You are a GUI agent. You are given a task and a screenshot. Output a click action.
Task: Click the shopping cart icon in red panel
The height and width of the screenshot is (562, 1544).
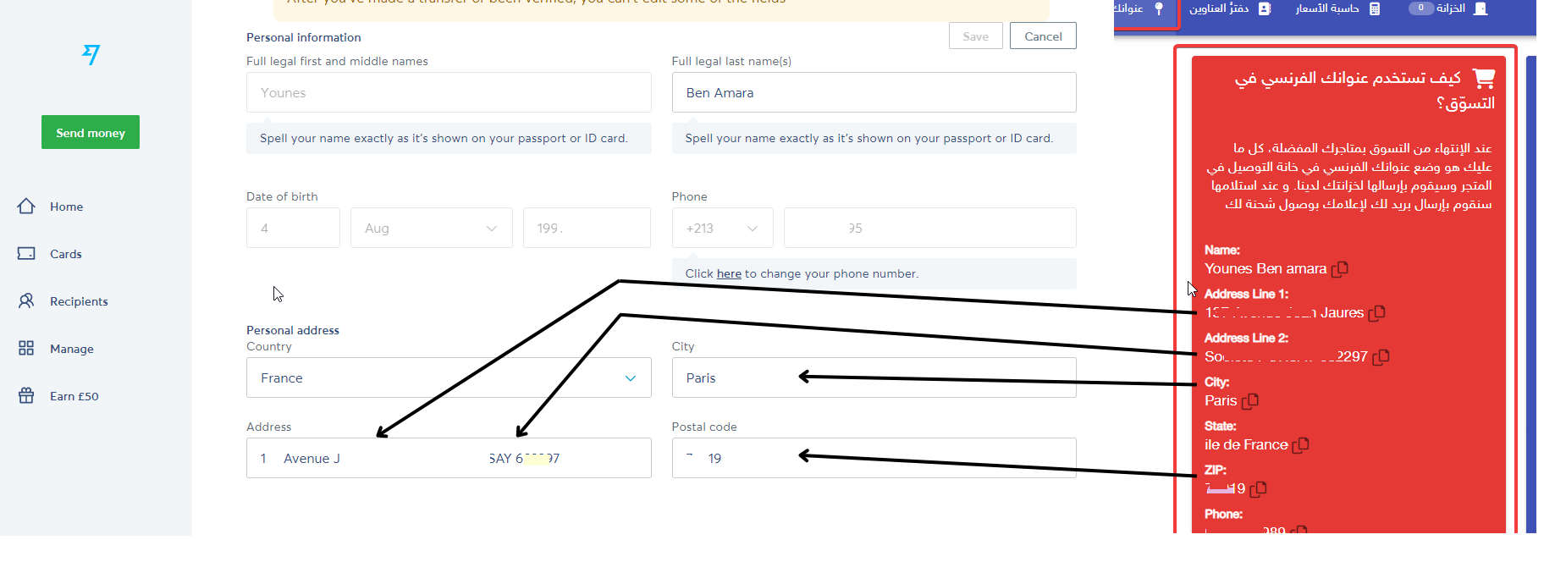click(x=1483, y=79)
